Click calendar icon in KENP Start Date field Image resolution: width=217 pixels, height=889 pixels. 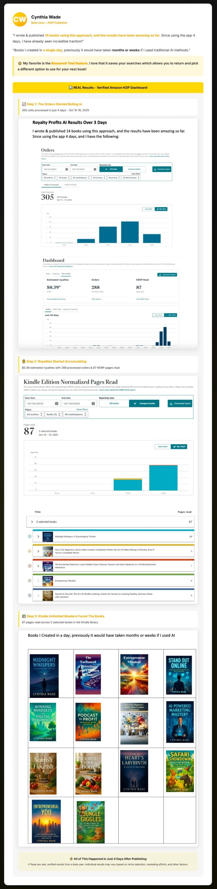tap(57, 404)
